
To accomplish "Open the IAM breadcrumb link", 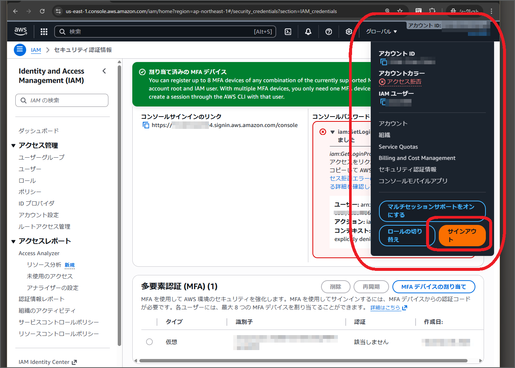I will tap(36, 50).
